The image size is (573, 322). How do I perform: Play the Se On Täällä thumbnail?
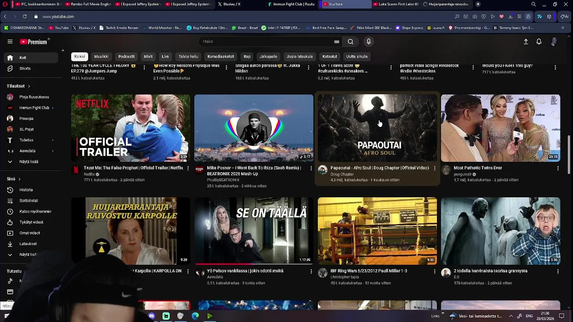click(254, 231)
